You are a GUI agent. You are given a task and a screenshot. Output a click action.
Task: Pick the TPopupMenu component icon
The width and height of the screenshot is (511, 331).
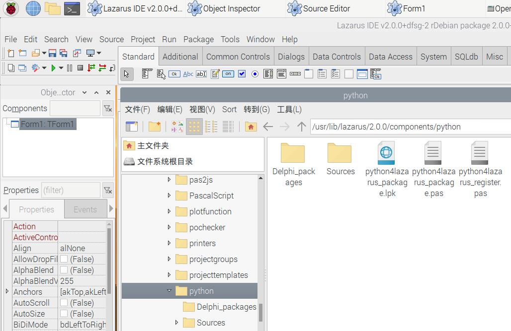click(161, 74)
